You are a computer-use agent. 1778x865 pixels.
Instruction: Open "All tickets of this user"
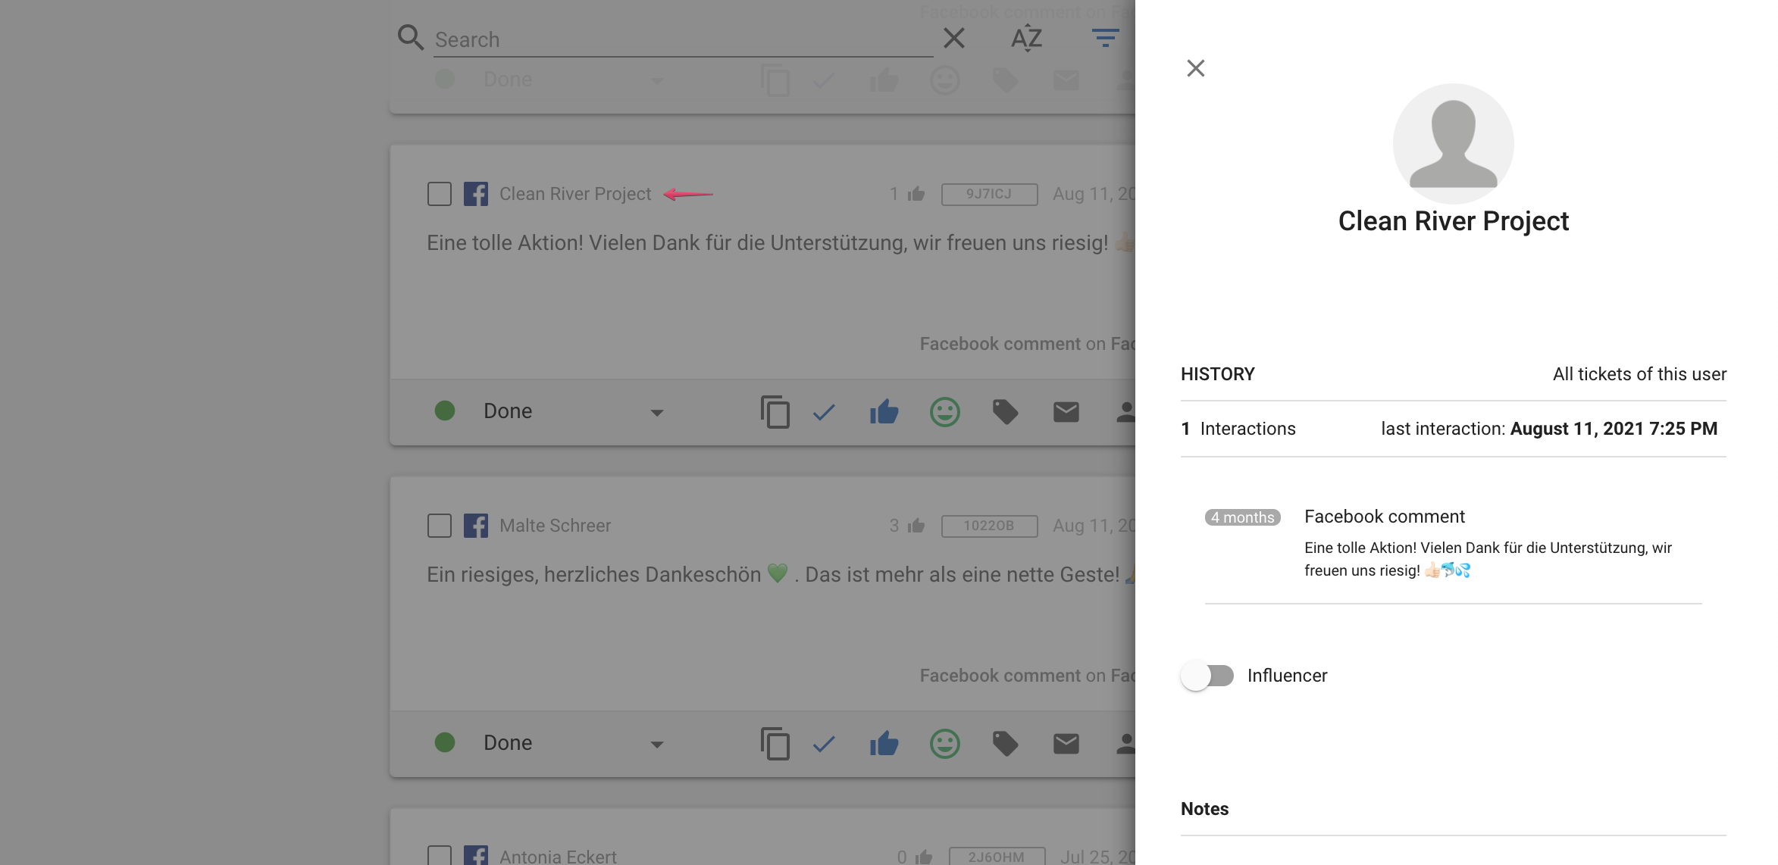click(1638, 373)
